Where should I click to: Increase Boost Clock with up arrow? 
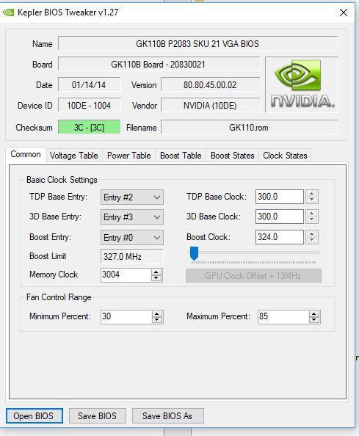pos(312,234)
